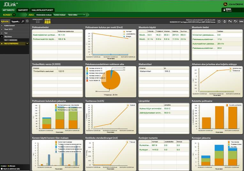Viewport: 244px width, 171px height.
Task: Select the Tuntien mukaan time option
Action: (60, 15)
